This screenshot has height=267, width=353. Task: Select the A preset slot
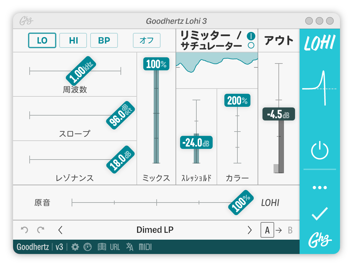267,230
